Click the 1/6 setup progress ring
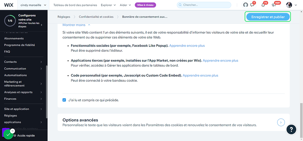The width and height of the screenshot is (303, 141). coord(10,21)
